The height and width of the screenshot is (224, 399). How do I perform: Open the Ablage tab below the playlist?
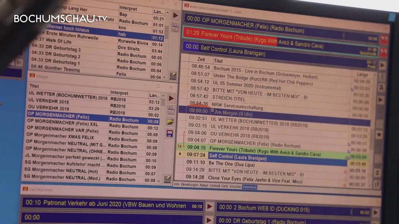click(x=204, y=185)
